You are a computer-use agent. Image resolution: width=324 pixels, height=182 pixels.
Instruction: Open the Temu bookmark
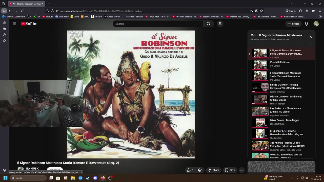click(85, 17)
